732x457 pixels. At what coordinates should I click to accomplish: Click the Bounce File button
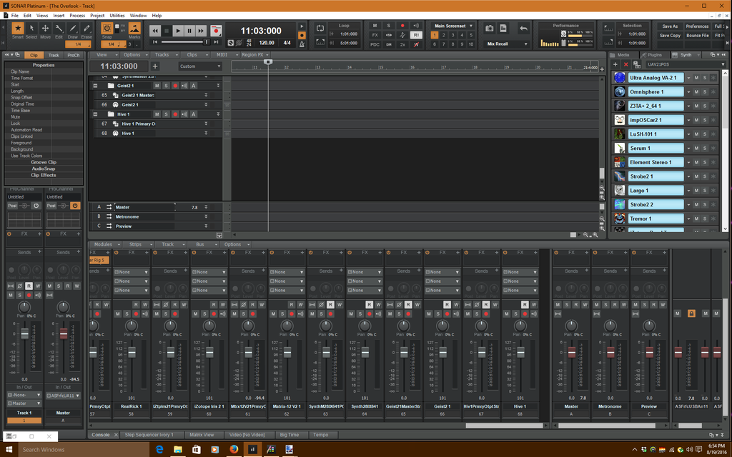(698, 35)
